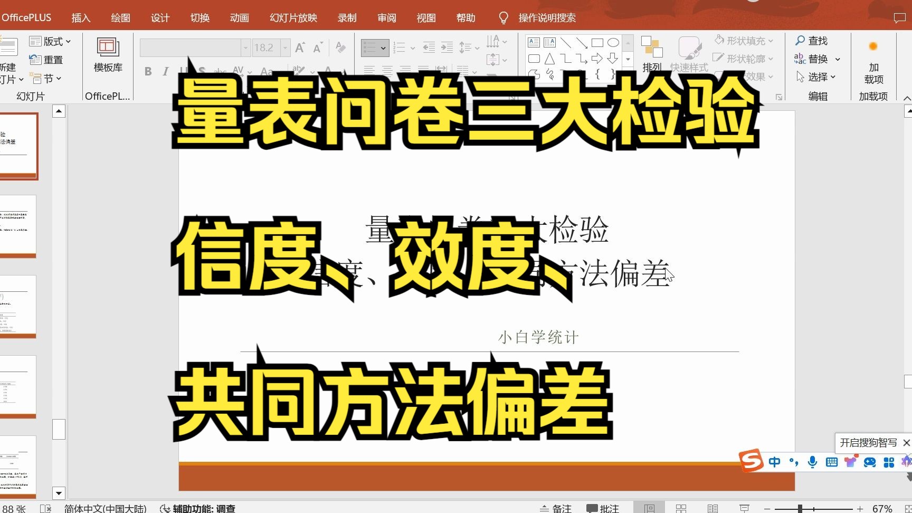The height and width of the screenshot is (513, 912).
Task: Open the 版式 layout dropdown
Action: [50, 41]
